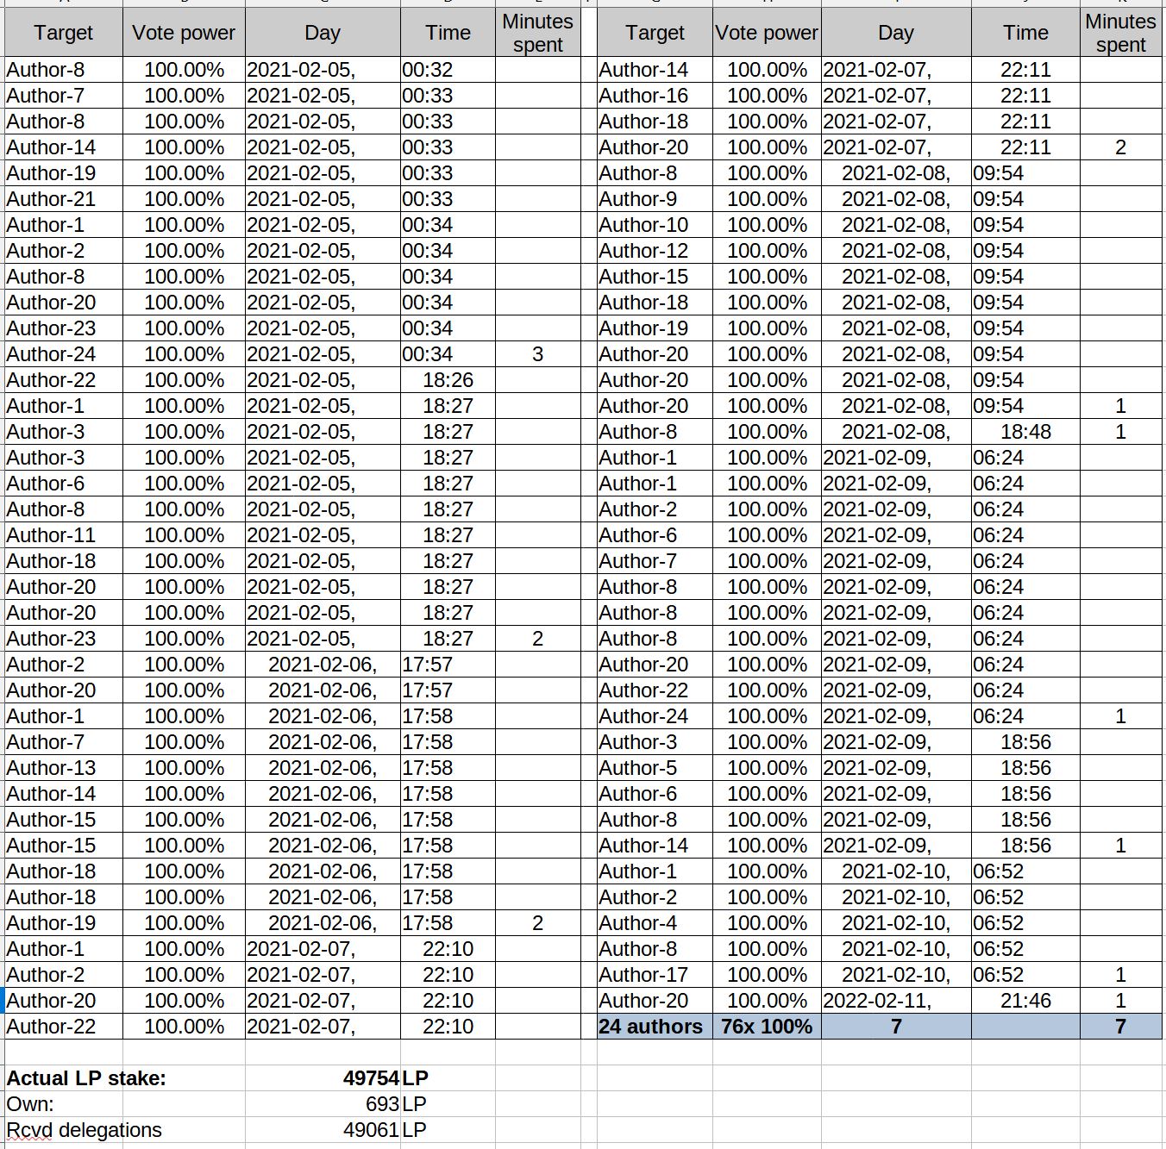Viewport: 1166px width, 1149px height.
Task: Select Author-21's 100.00% vote power cell
Action: click(x=184, y=199)
